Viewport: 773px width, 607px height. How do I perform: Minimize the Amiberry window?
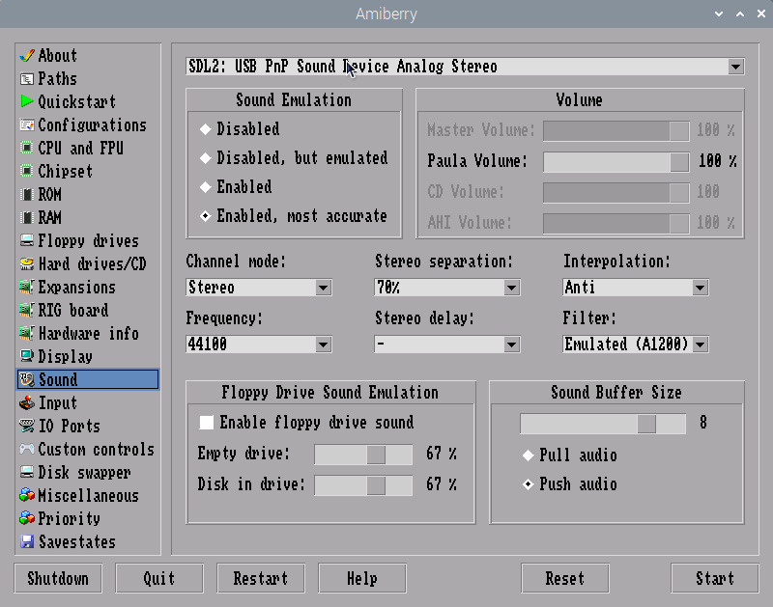(719, 14)
